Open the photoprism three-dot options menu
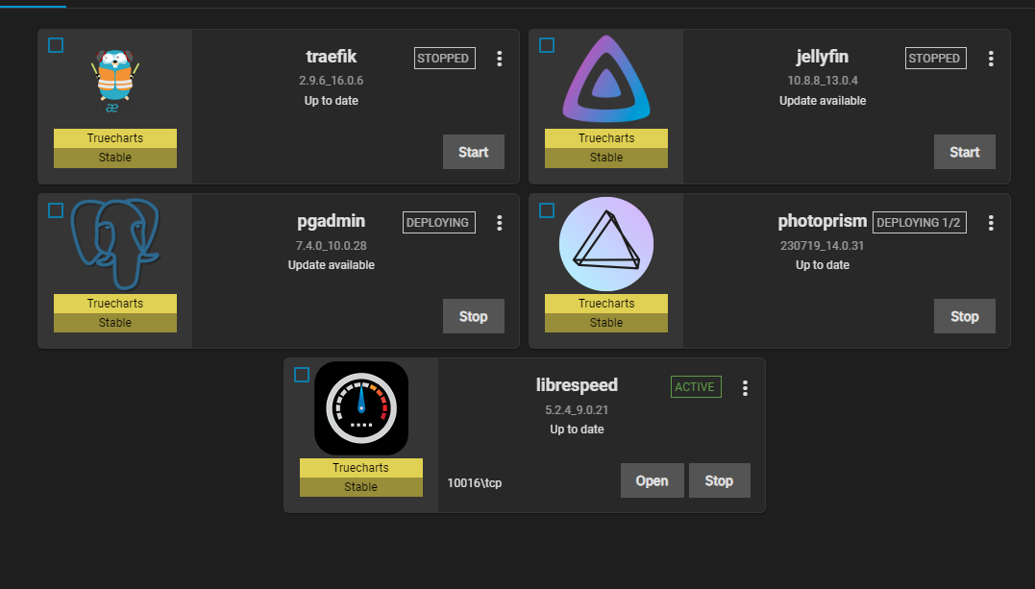This screenshot has height=589, width=1035. pyautogui.click(x=991, y=223)
